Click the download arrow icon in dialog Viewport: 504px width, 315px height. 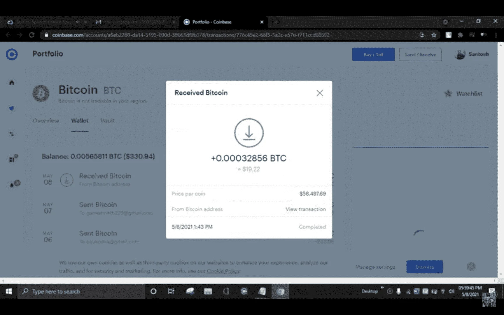(x=249, y=133)
